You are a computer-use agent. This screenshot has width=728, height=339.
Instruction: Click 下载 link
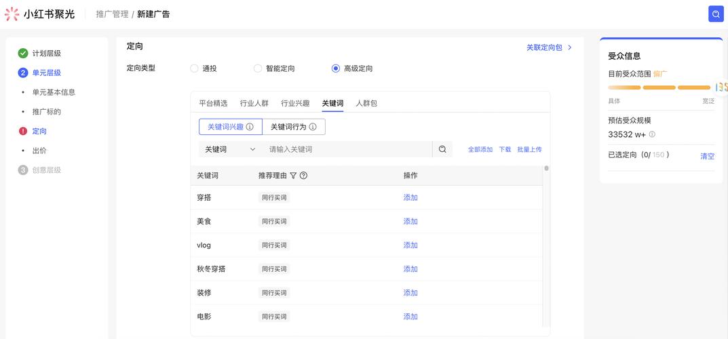[505, 149]
